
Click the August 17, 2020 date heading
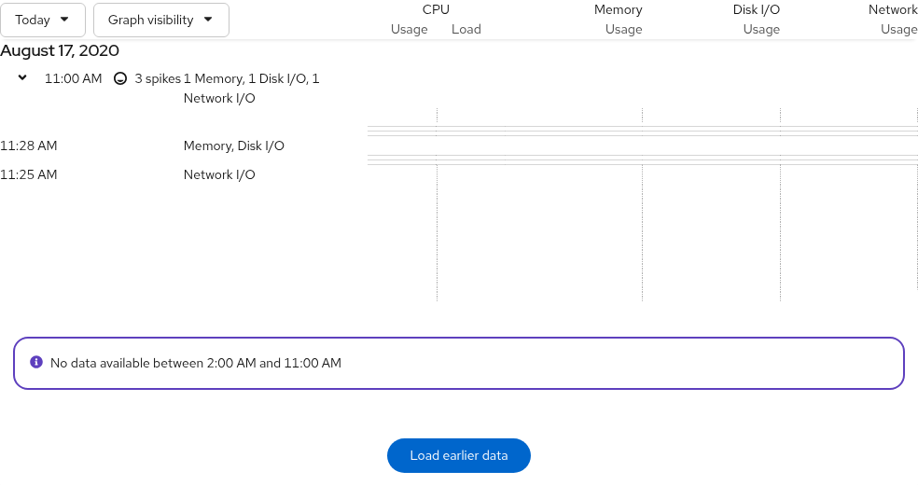click(x=60, y=51)
